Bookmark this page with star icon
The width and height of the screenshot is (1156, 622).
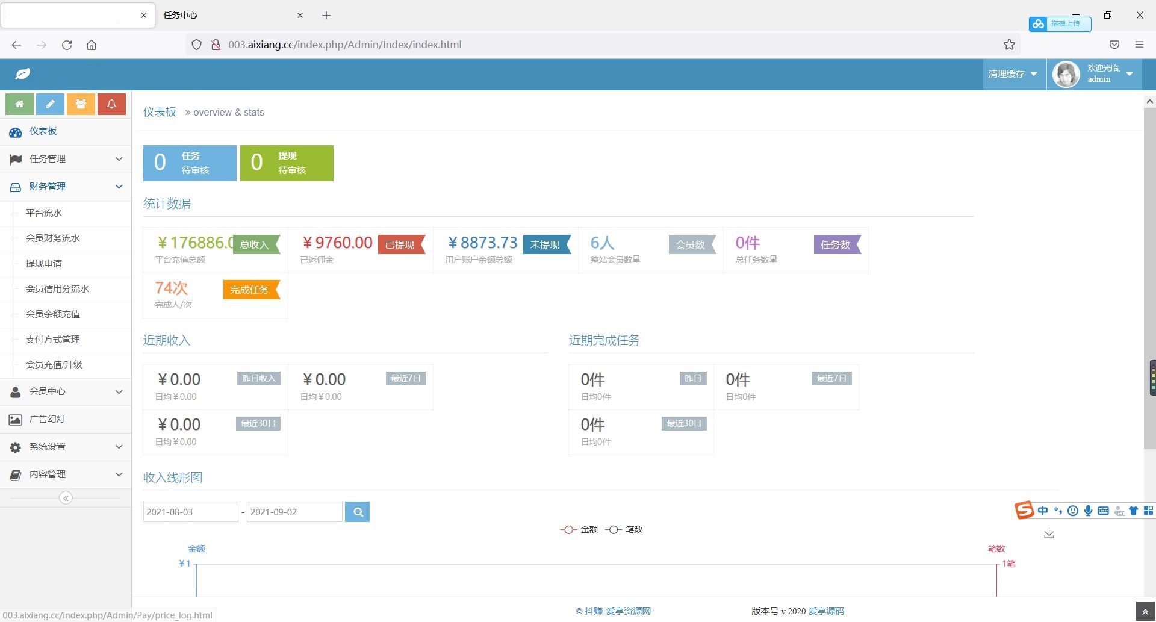(x=1009, y=45)
